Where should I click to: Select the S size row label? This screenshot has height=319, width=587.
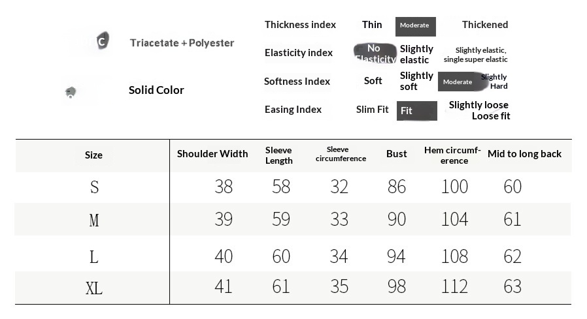coord(94,187)
